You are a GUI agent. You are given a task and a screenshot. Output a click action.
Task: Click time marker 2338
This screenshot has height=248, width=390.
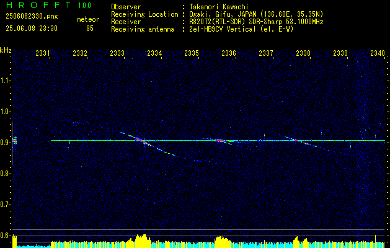click(303, 53)
